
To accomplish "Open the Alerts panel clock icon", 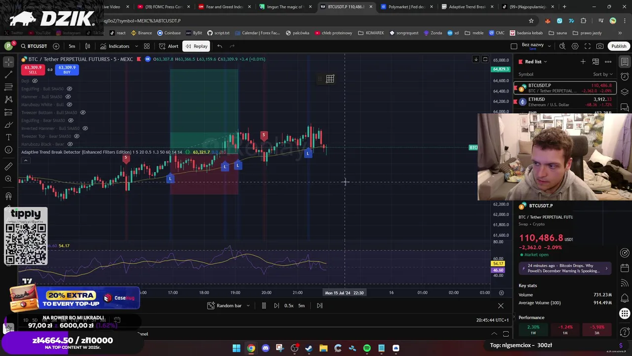I will click(x=625, y=77).
